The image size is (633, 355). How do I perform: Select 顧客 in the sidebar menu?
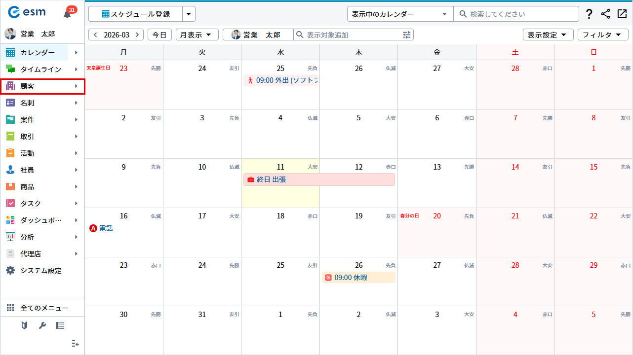(x=42, y=86)
